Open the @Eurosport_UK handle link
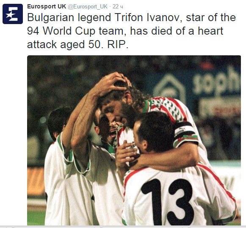This screenshot has width=246, height=228. [x=88, y=7]
